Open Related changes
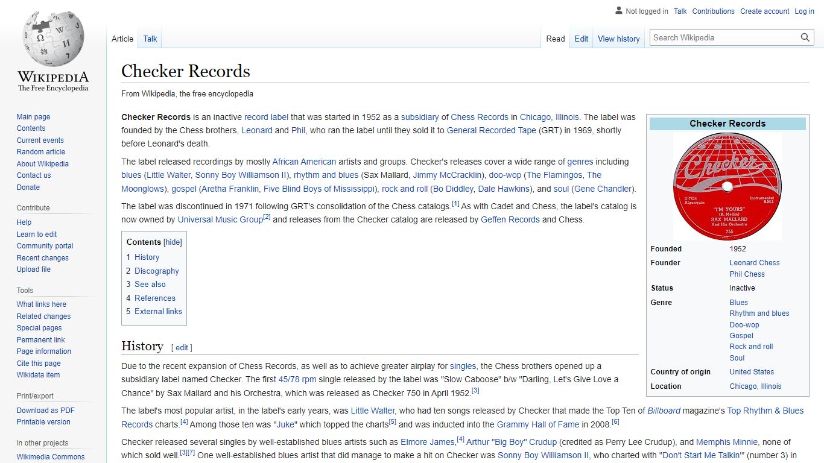Viewport: 824px width, 463px height. click(x=43, y=317)
